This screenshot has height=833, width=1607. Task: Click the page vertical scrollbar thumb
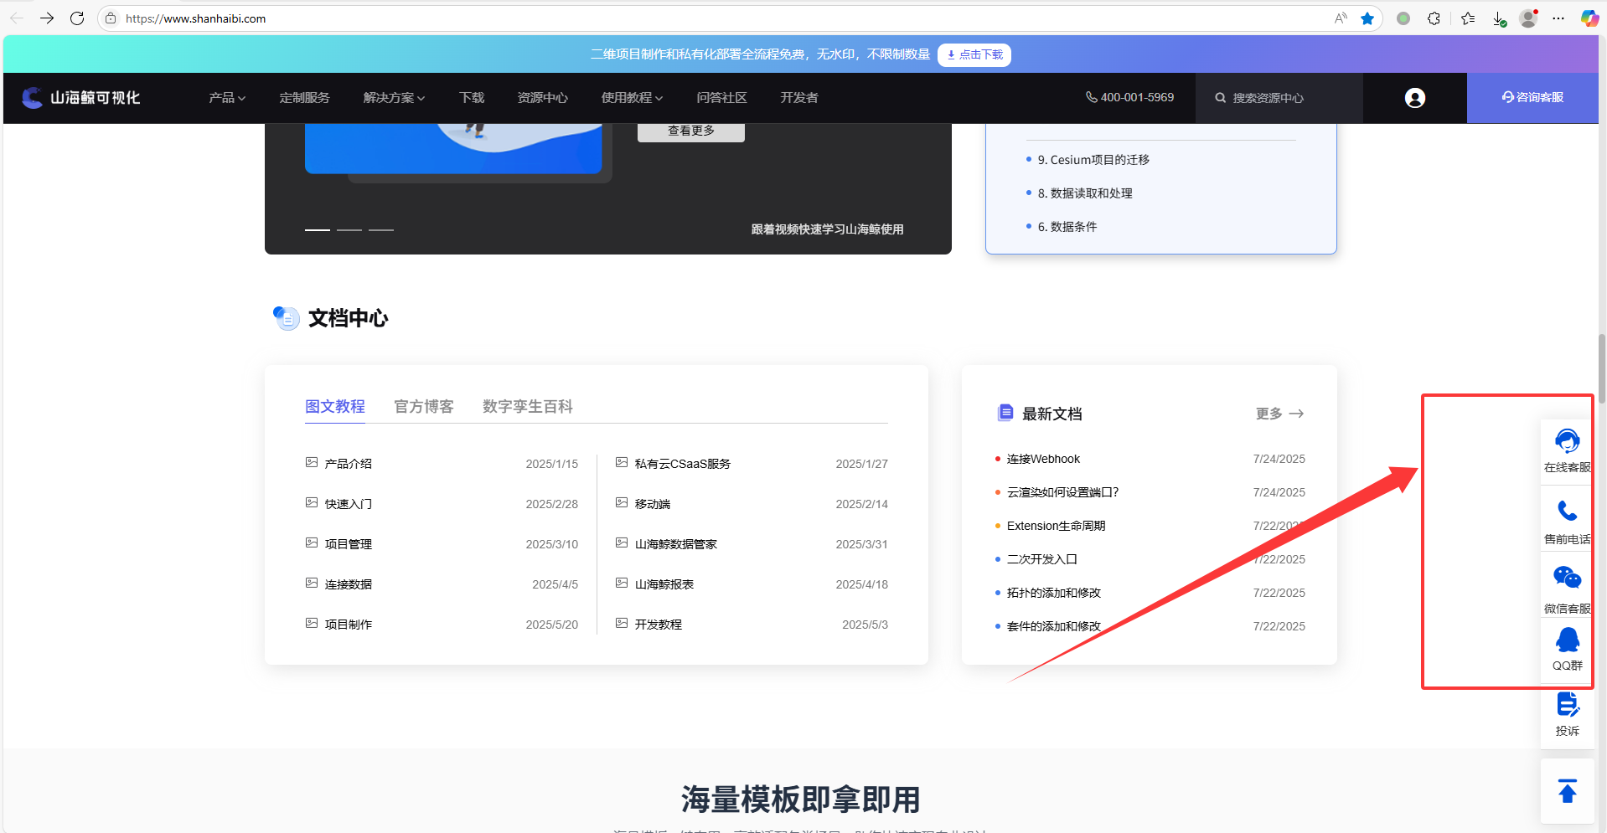click(1602, 368)
